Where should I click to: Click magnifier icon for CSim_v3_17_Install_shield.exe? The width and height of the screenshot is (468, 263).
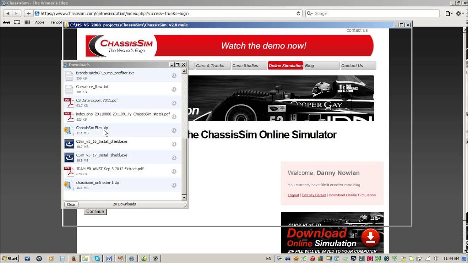pos(174,158)
